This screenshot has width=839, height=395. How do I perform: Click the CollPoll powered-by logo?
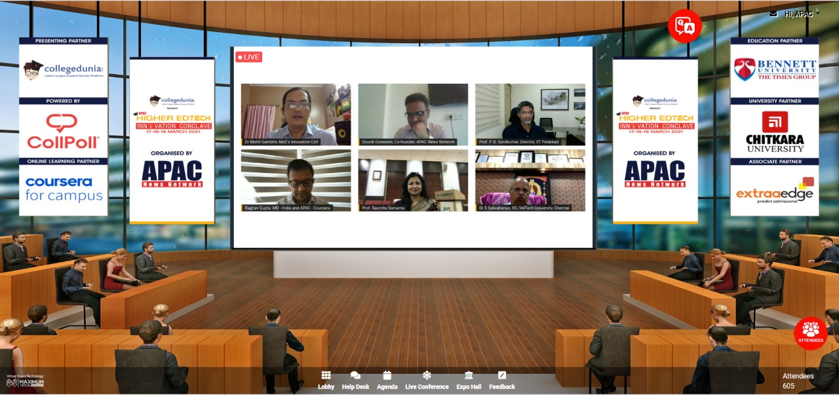[63, 131]
